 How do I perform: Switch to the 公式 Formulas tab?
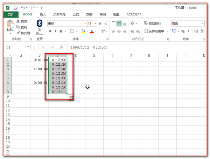pos(76,14)
